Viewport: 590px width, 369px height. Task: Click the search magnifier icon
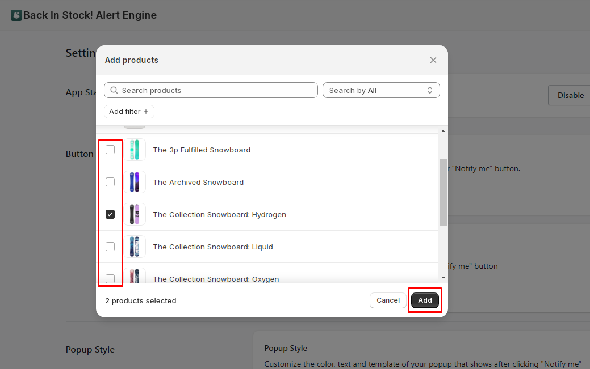click(114, 90)
